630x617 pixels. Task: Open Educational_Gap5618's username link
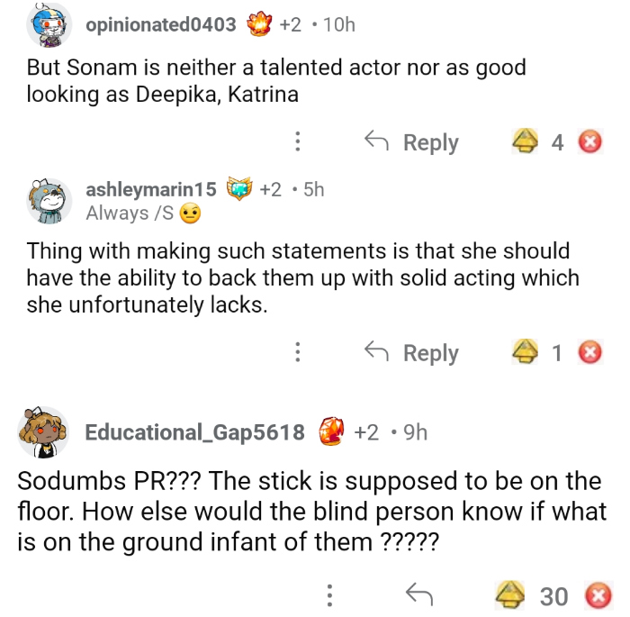193,432
